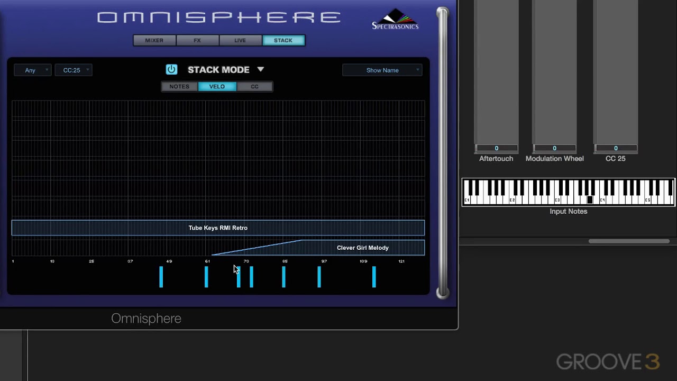Select the NOTES stack view
Viewport: 677px width, 381px height.
(x=179, y=86)
